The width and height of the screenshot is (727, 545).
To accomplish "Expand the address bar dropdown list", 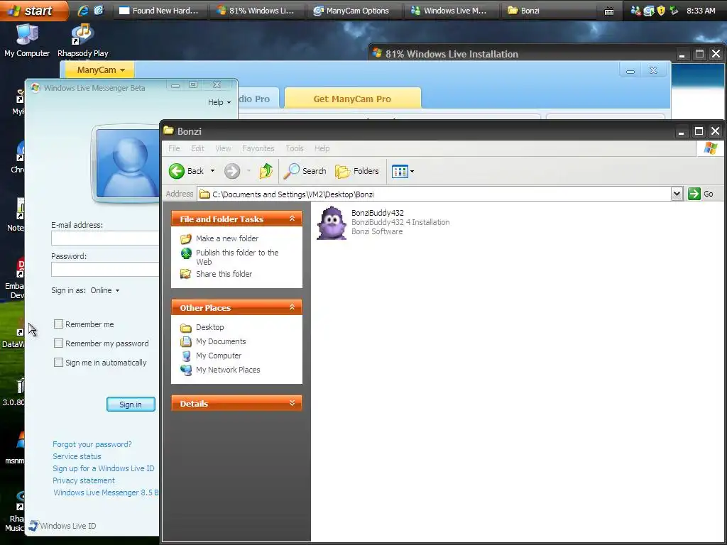I will [677, 194].
